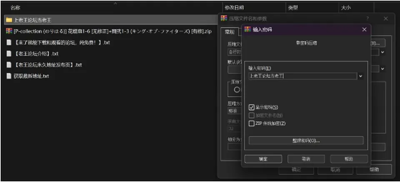Image resolution: width=400 pixels, height=182 pixels.
Task: Click the WinRAR icon in 压缩文件名和参数 title bar
Action: pos(224,18)
